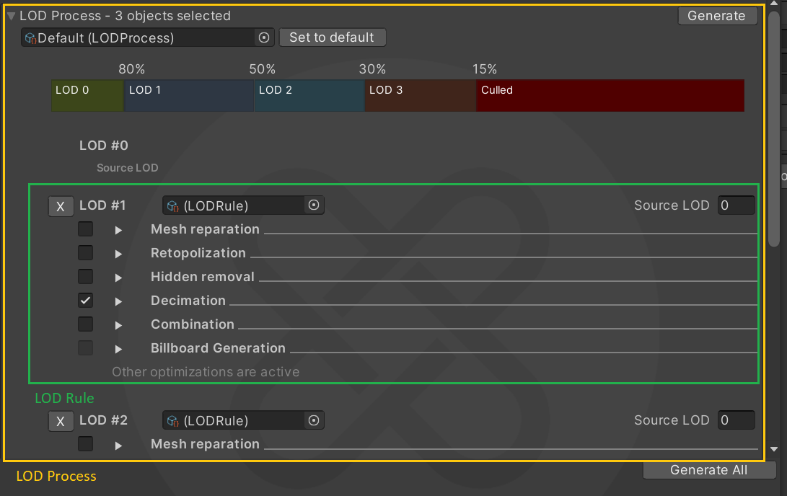Remove LOD #1 with its X button
787x496 pixels.
(x=61, y=206)
